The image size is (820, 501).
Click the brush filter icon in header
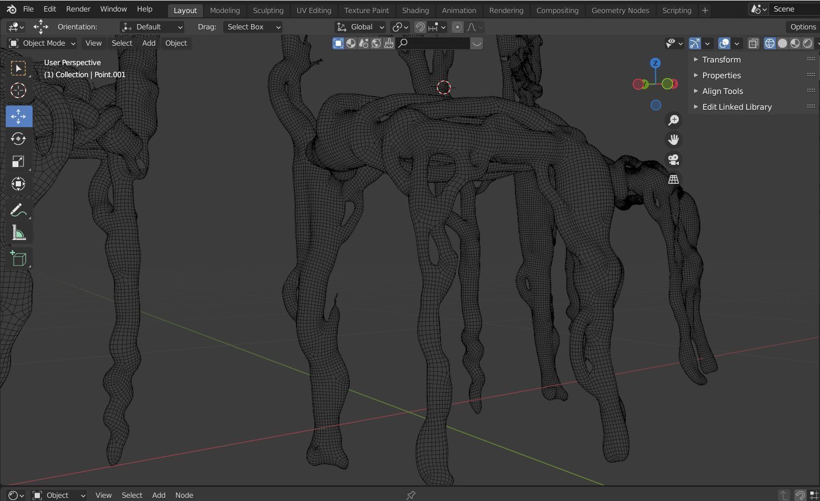(x=388, y=44)
